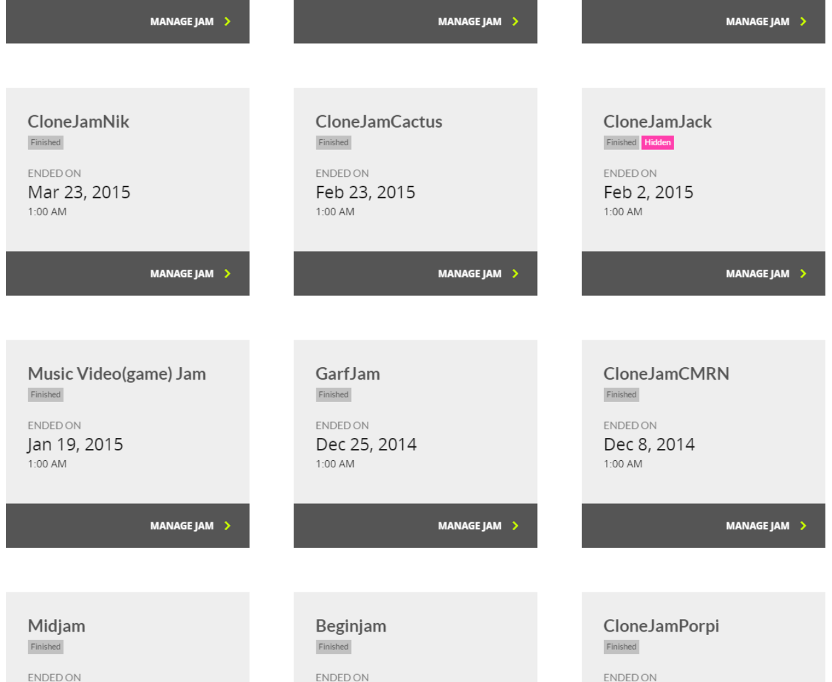Click the Finished badge under CloneJamNik
The image size is (832, 682).
tap(46, 143)
